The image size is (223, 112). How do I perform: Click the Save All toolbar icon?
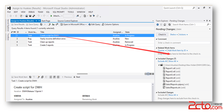point(34,16)
